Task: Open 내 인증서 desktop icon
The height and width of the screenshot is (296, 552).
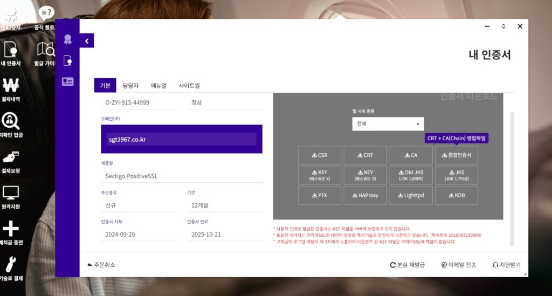Action: pyautogui.click(x=11, y=50)
